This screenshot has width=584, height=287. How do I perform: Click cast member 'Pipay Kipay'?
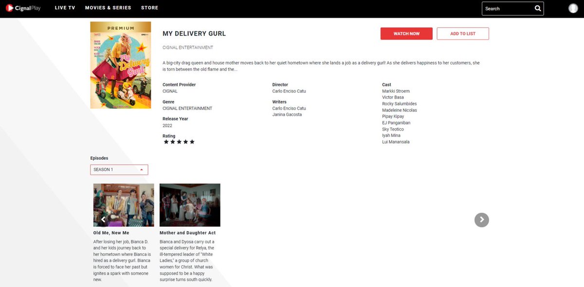pos(393,117)
